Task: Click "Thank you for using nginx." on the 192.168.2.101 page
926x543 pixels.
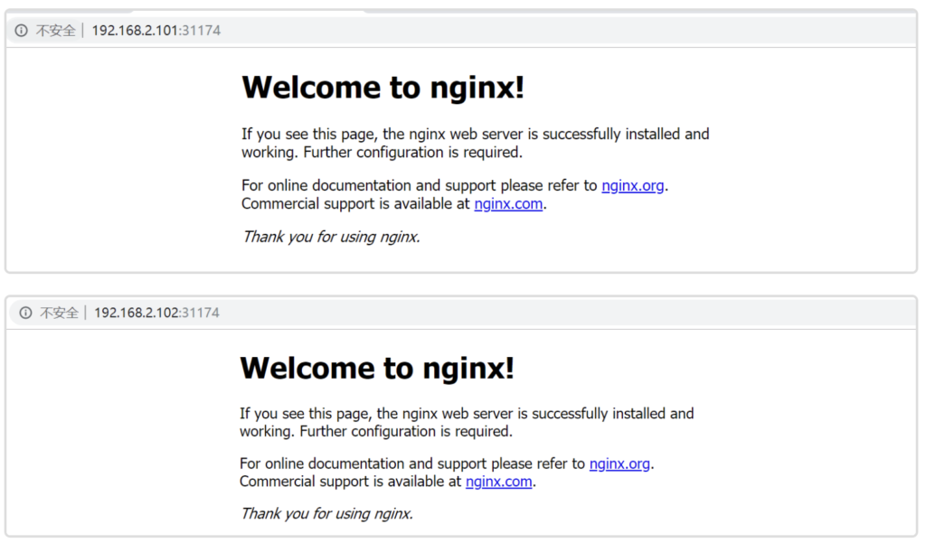Action: pos(331,237)
